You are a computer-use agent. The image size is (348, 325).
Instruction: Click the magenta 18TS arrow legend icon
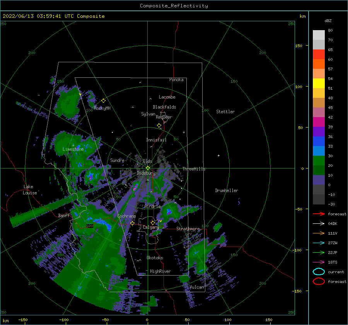[x=319, y=262]
